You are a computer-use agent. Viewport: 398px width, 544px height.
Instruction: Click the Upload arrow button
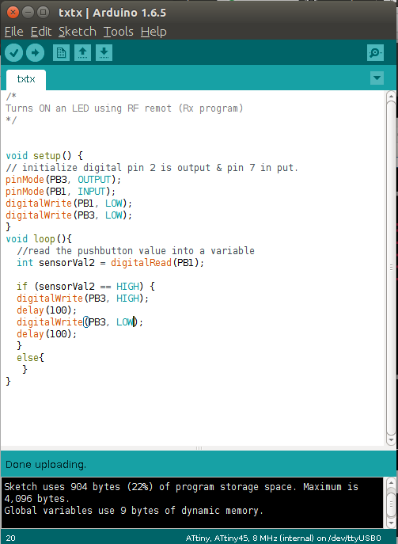point(36,53)
